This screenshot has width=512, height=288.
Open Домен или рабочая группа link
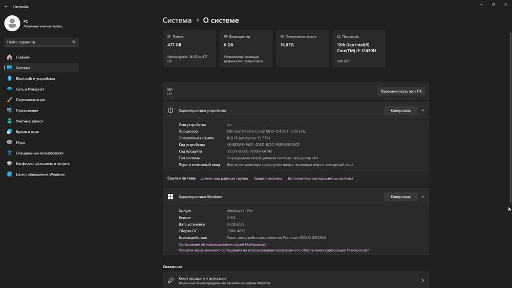click(224, 179)
